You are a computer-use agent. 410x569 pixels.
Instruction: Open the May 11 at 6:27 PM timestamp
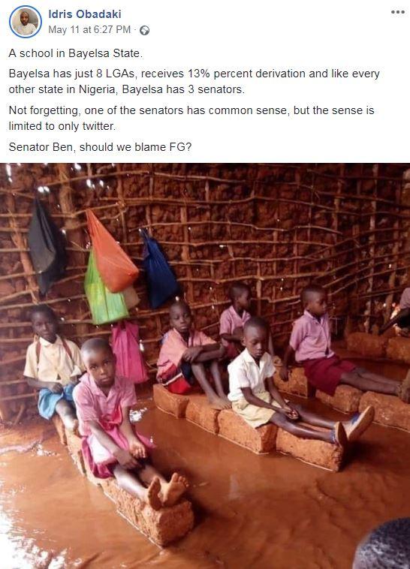(89, 30)
